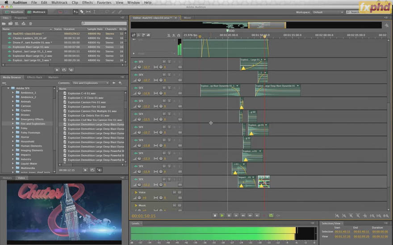
Task: Switch to the Waveform view
Action: pos(14,12)
